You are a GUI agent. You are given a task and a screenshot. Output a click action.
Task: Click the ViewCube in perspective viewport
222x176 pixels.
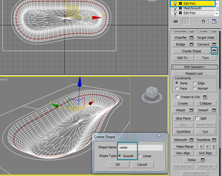152,92
